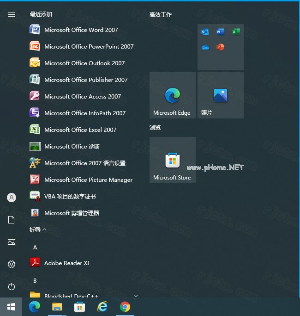Open File Explorer from the taskbar
300x316 pixels.
57,307
